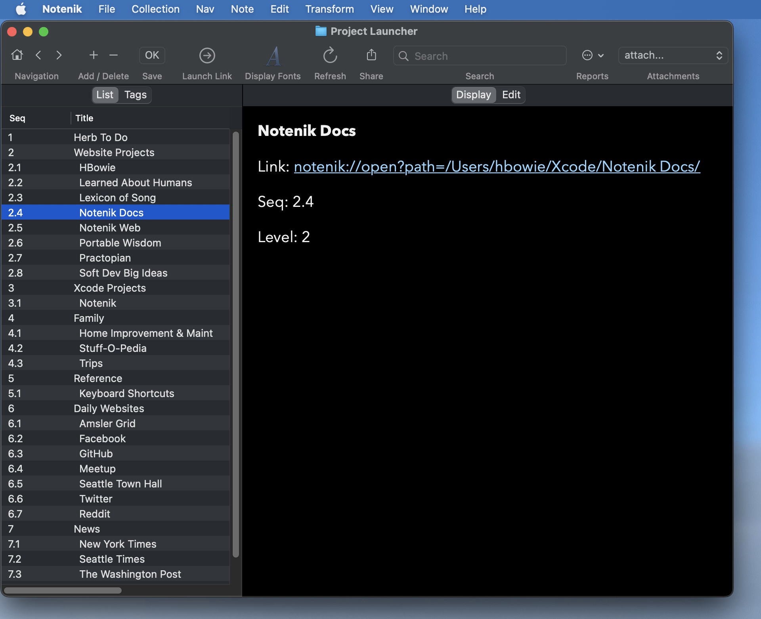761x619 pixels.
Task: Open the Reports actions dropdown
Action: click(x=592, y=55)
